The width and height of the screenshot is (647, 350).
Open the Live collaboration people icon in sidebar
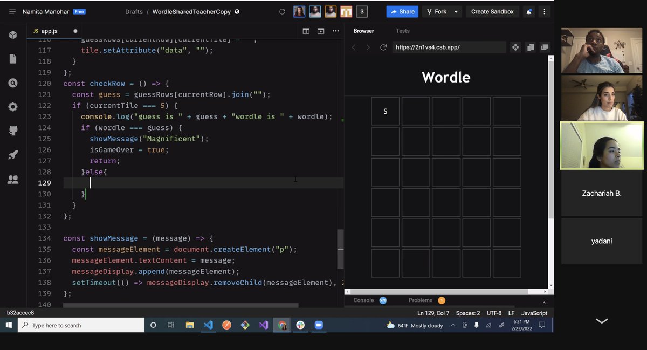pyautogui.click(x=13, y=180)
